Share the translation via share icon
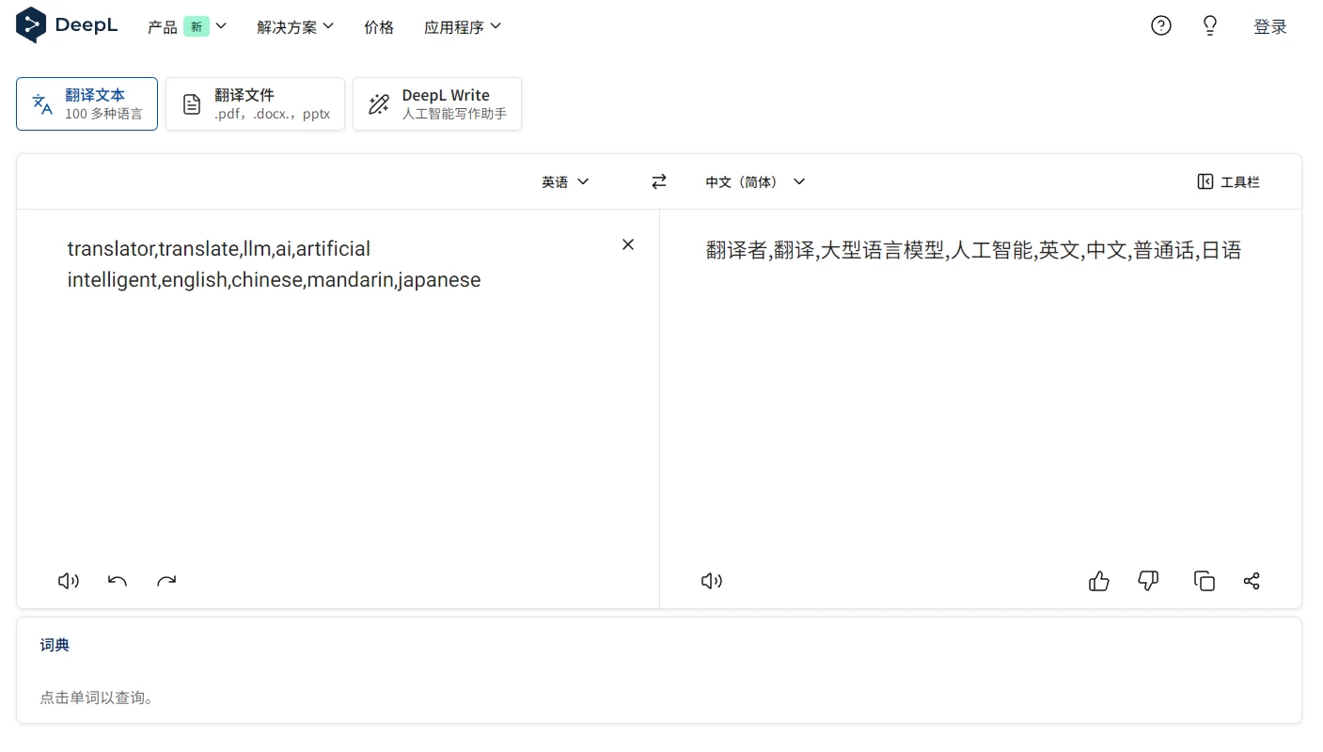Screen dimensions: 1323x752 [x=1252, y=580]
